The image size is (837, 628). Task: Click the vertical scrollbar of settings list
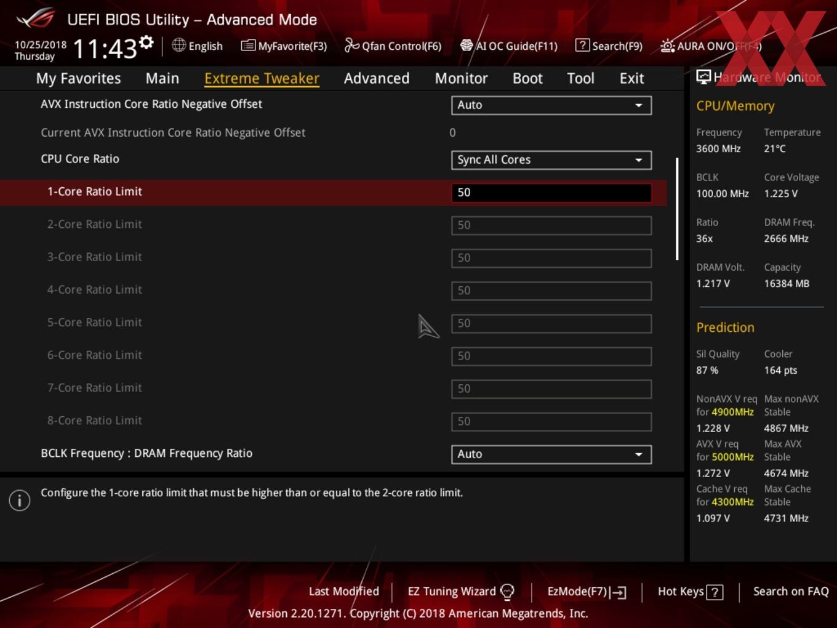point(677,209)
